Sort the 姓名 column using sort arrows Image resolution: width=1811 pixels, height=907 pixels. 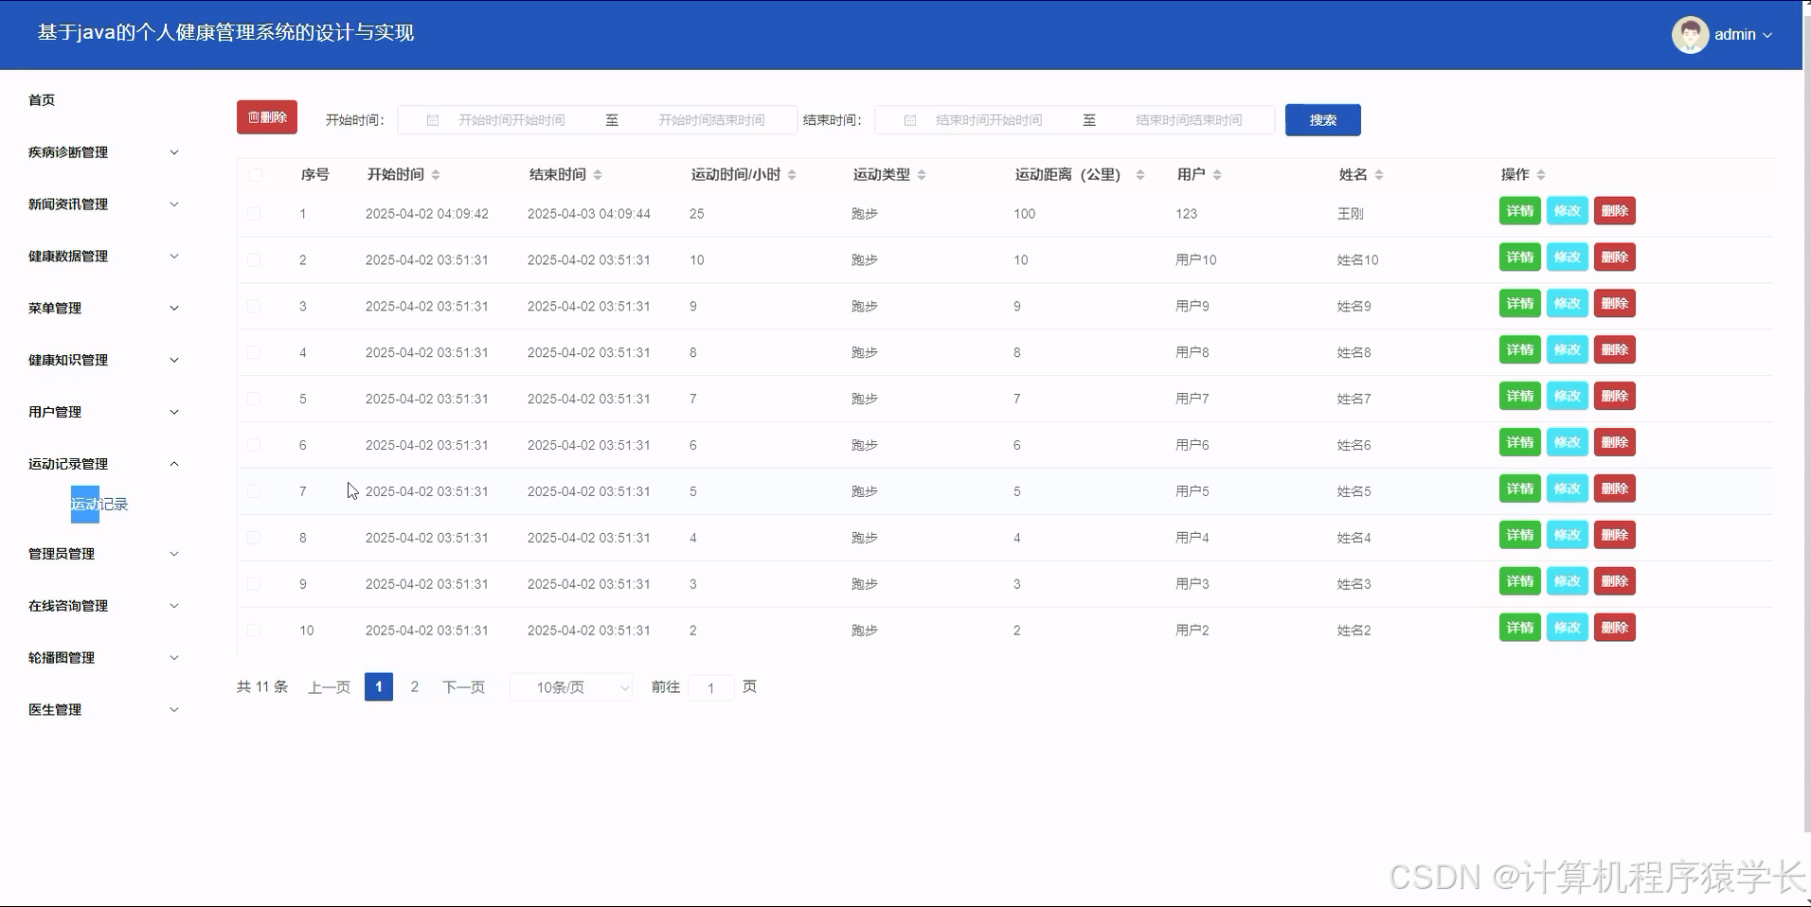tap(1378, 174)
